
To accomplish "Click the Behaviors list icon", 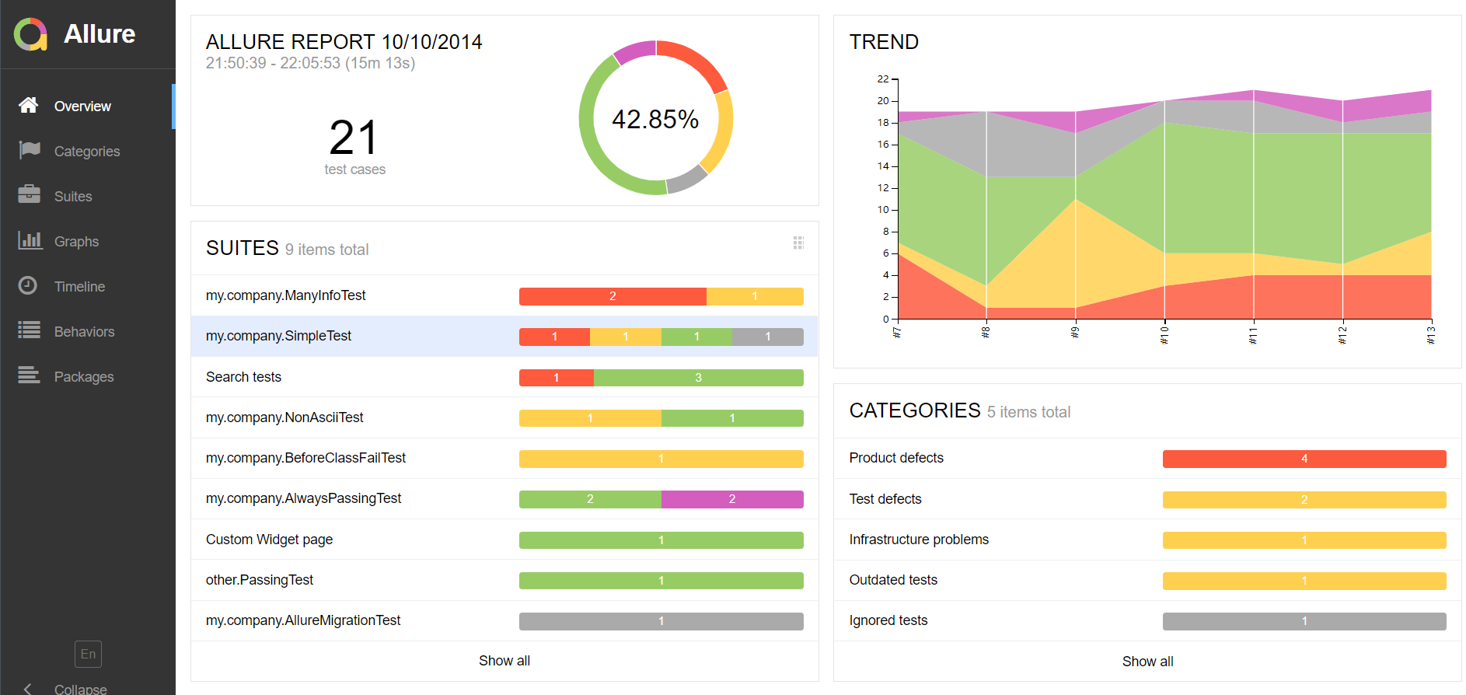I will 30,330.
